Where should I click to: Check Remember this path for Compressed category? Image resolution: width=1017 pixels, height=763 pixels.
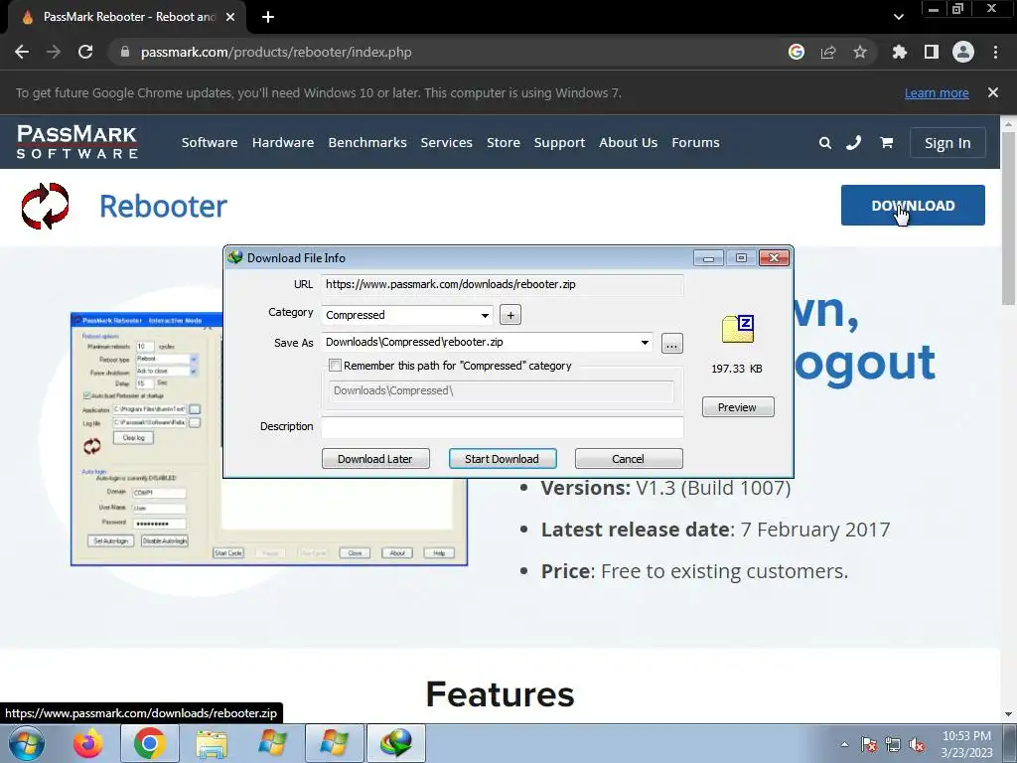tap(335, 366)
